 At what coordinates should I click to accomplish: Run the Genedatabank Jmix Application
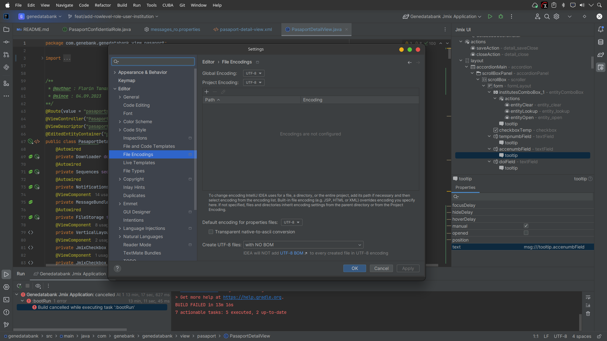pyautogui.click(x=490, y=16)
